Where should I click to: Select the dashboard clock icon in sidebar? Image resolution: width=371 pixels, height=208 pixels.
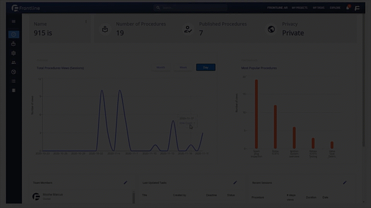pyautogui.click(x=13, y=35)
